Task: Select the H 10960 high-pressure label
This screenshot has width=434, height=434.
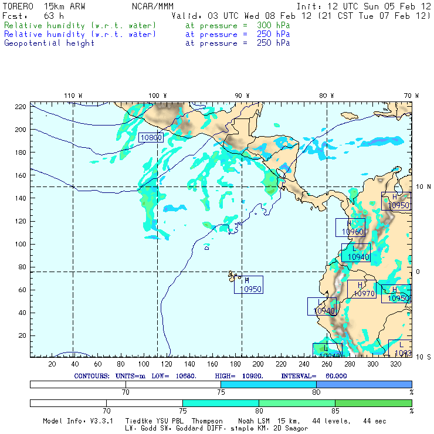Action: [351, 228]
